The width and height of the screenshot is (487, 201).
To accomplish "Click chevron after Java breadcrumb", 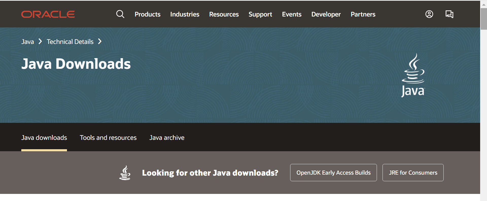I will click(x=40, y=41).
